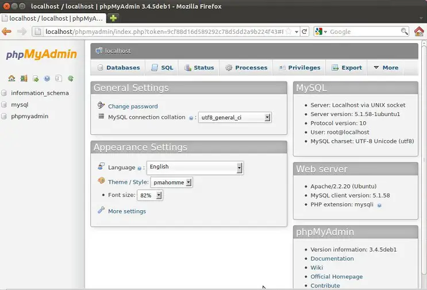Click help icon next to connection collation
The width and height of the screenshot is (427, 290).
click(191, 118)
